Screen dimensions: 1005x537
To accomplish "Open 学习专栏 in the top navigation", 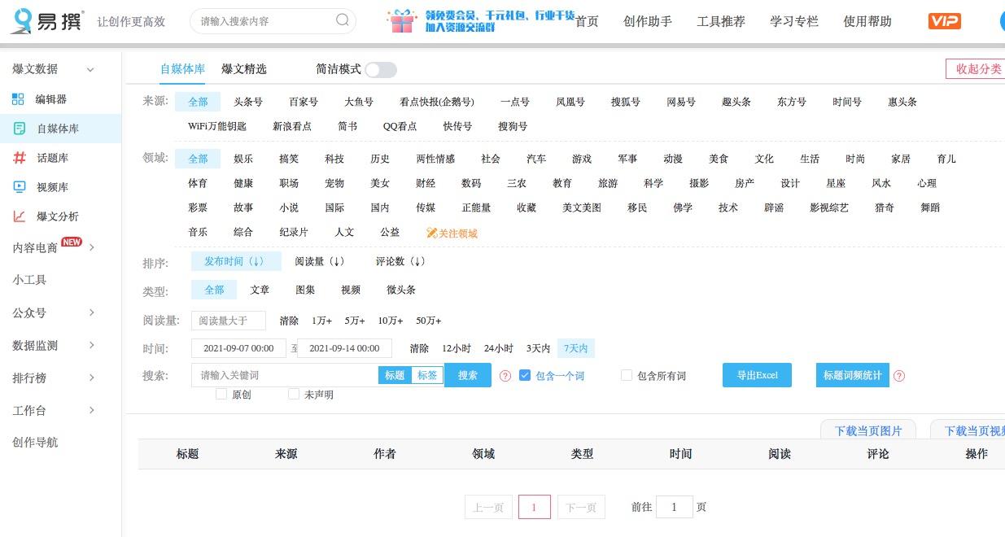I will pos(794,21).
